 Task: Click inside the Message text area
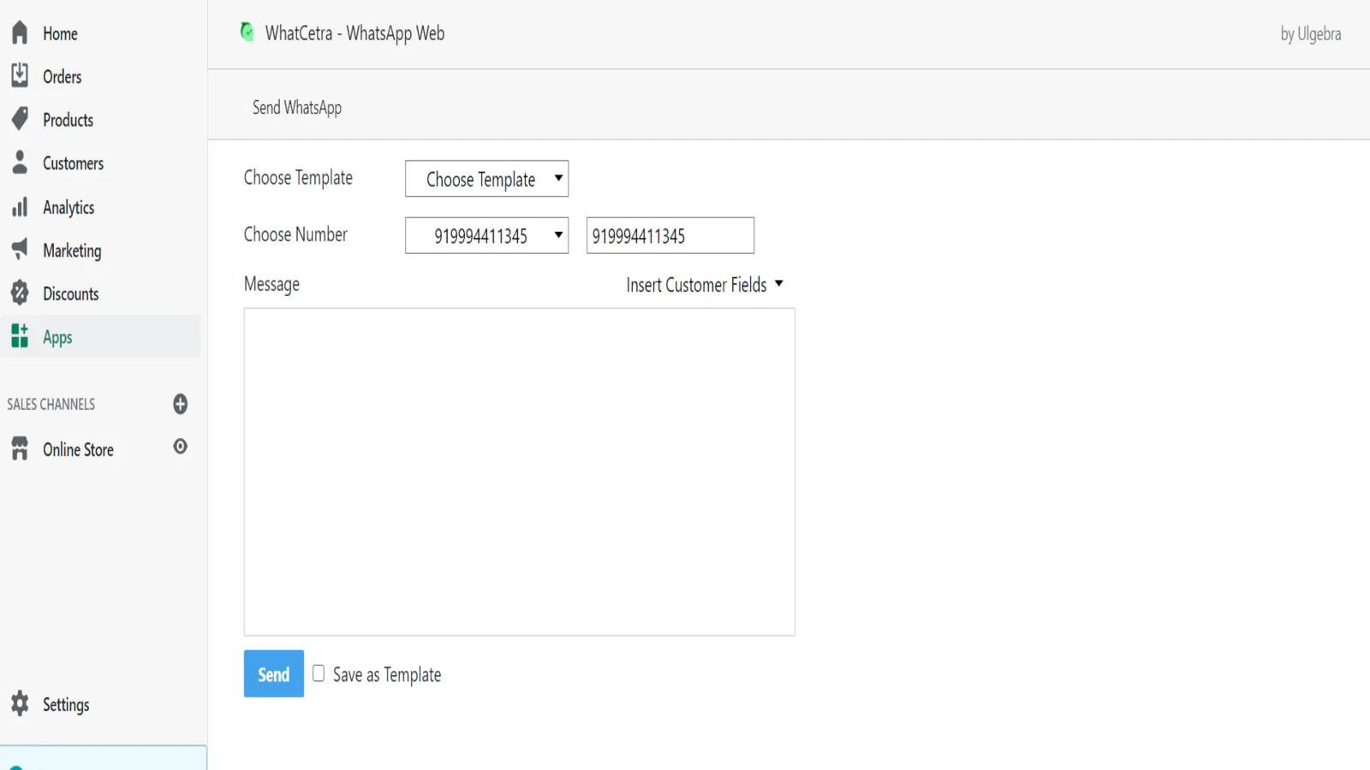(519, 471)
